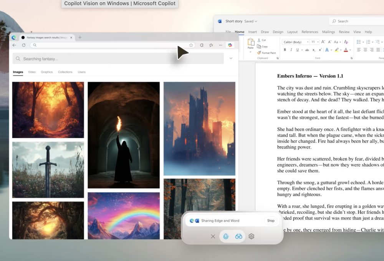The image size is (384, 261).
Task: Clear all formatting in Word
Action: (346, 42)
